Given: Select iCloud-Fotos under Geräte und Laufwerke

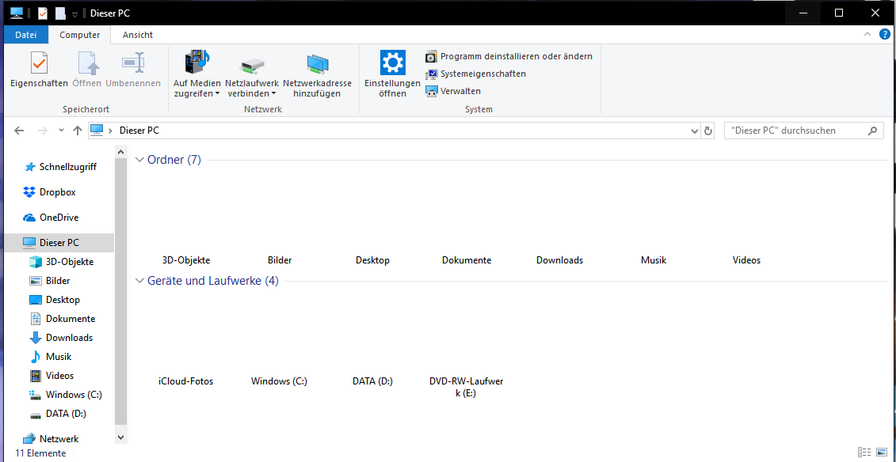Looking at the screenshot, I should coord(185,381).
